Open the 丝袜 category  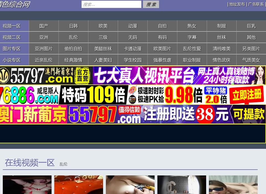tap(222, 37)
